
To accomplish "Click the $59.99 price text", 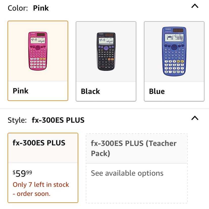I will (22, 173).
